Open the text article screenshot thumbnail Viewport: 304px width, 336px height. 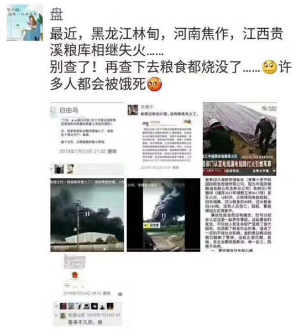239,215
